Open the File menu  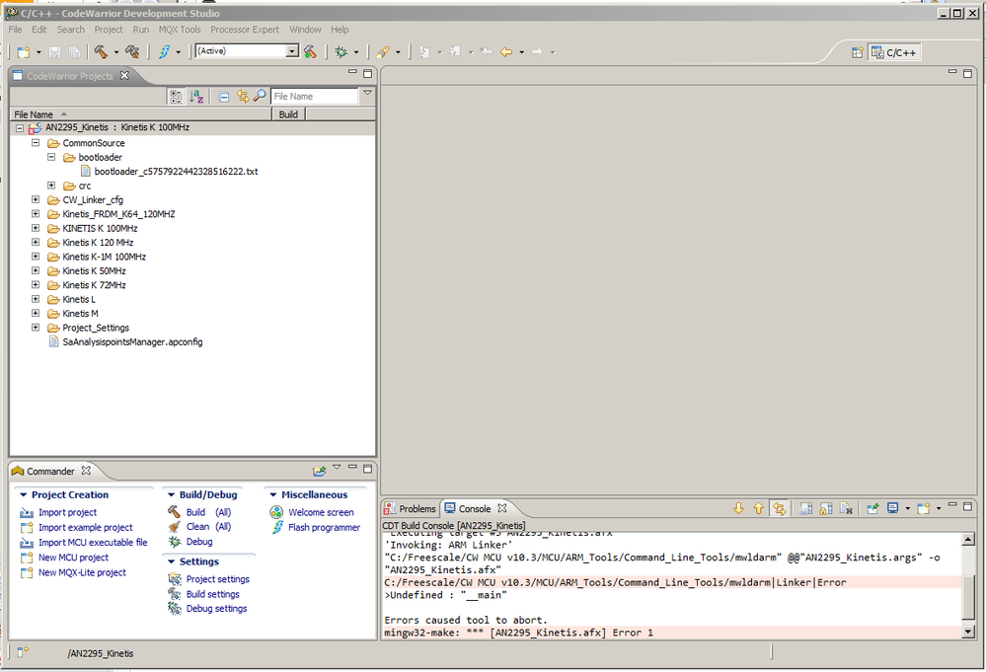point(15,30)
